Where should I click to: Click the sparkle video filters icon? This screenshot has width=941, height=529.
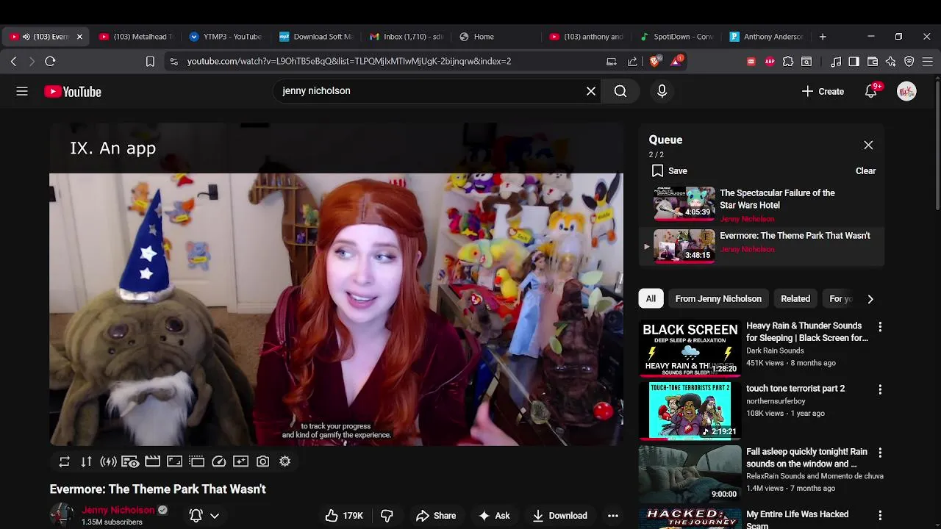coord(240,461)
